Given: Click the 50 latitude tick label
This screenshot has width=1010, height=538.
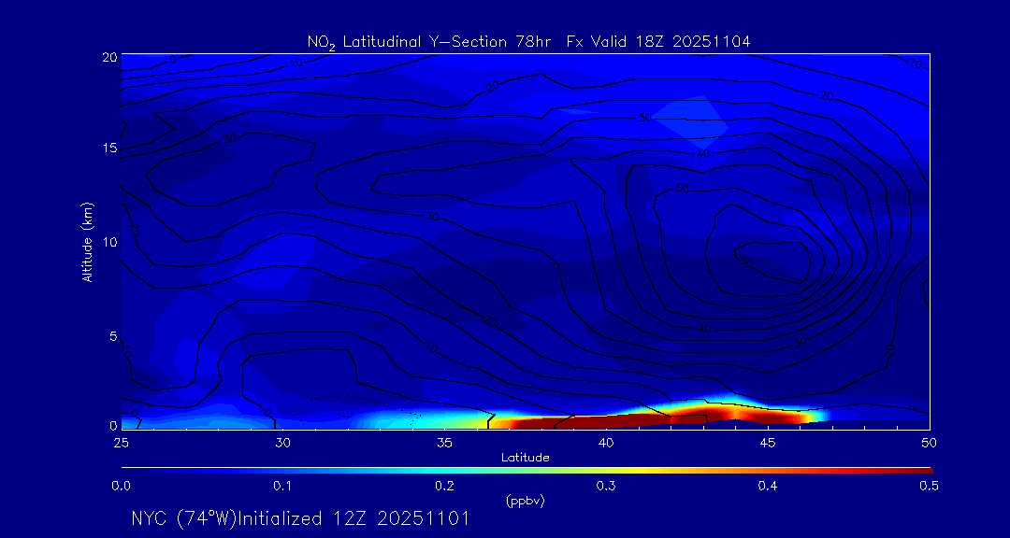Looking at the screenshot, I should (929, 443).
